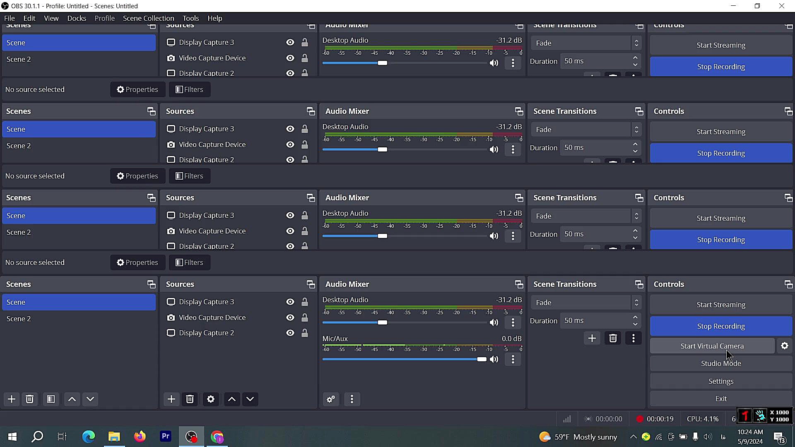The width and height of the screenshot is (795, 447).
Task: Click Start Virtual Camera button
Action: pyautogui.click(x=712, y=346)
